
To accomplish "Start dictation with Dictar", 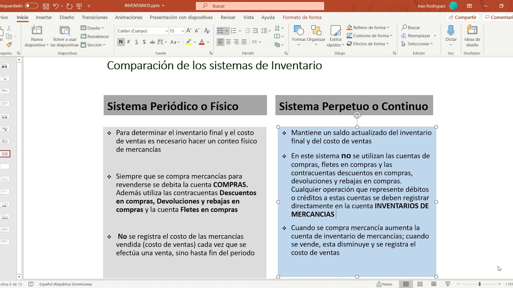I will coord(451,35).
